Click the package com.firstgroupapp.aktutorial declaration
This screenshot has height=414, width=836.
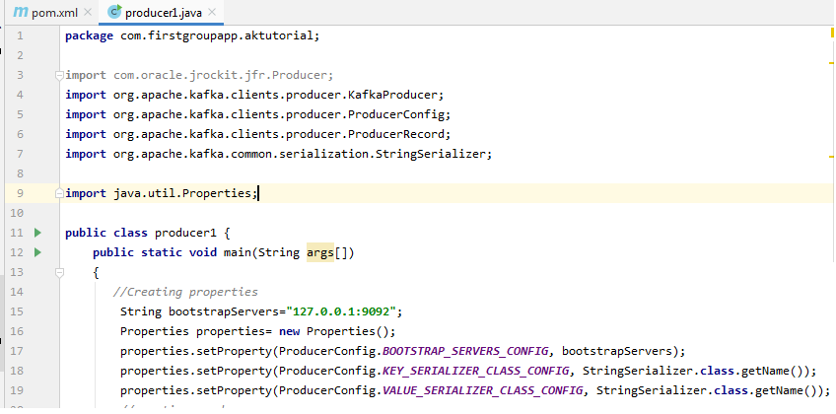tap(192, 35)
